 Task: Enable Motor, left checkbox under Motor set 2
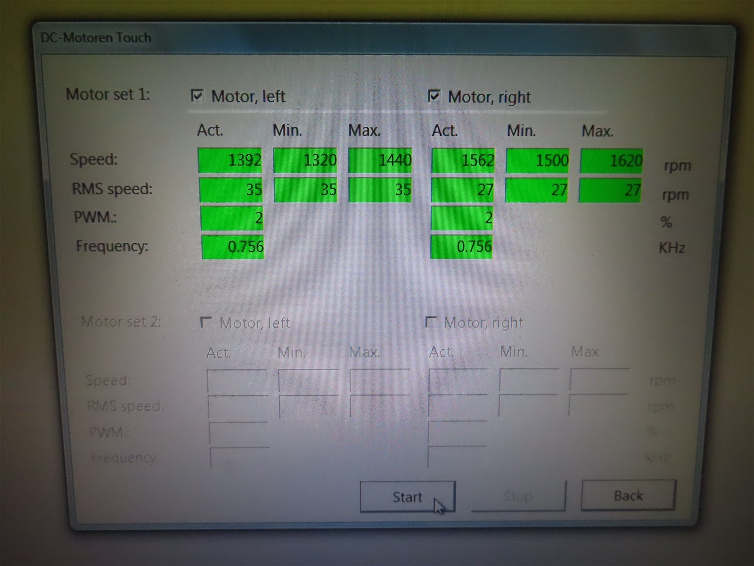pyautogui.click(x=206, y=323)
